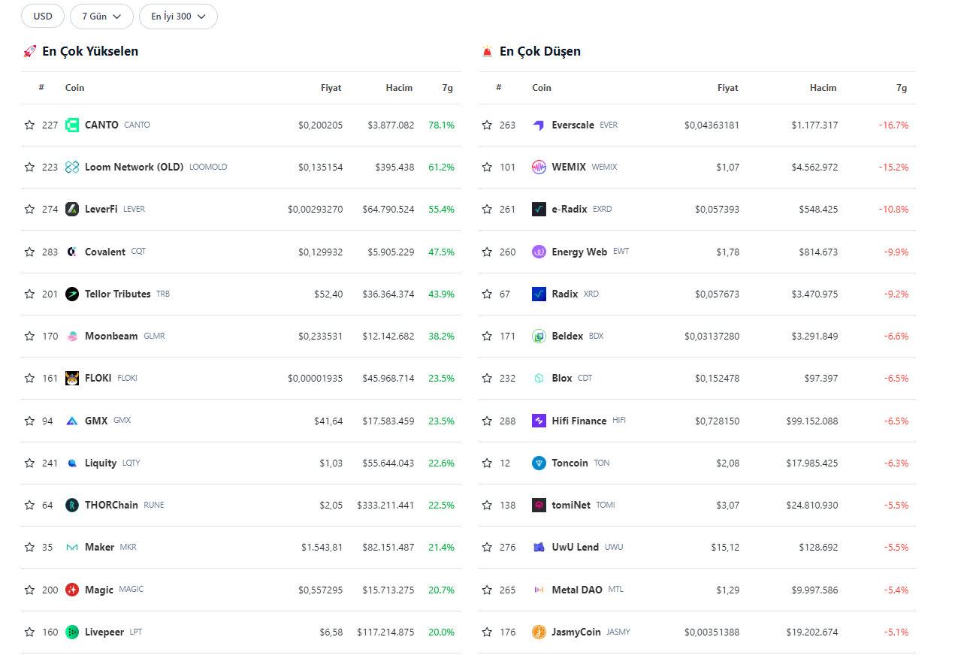The image size is (973, 658).
Task: Click the THORChain logo icon
Action: pyautogui.click(x=72, y=506)
